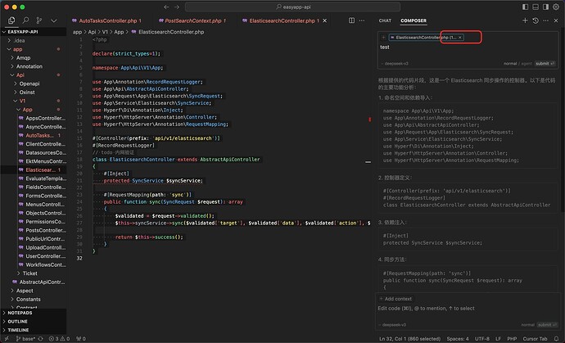Expand the Oxinst folder
The height and width of the screenshot is (343, 565).
pos(33,93)
